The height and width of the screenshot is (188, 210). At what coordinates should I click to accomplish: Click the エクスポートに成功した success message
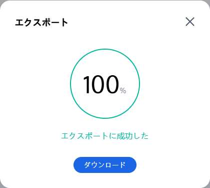[105, 136]
